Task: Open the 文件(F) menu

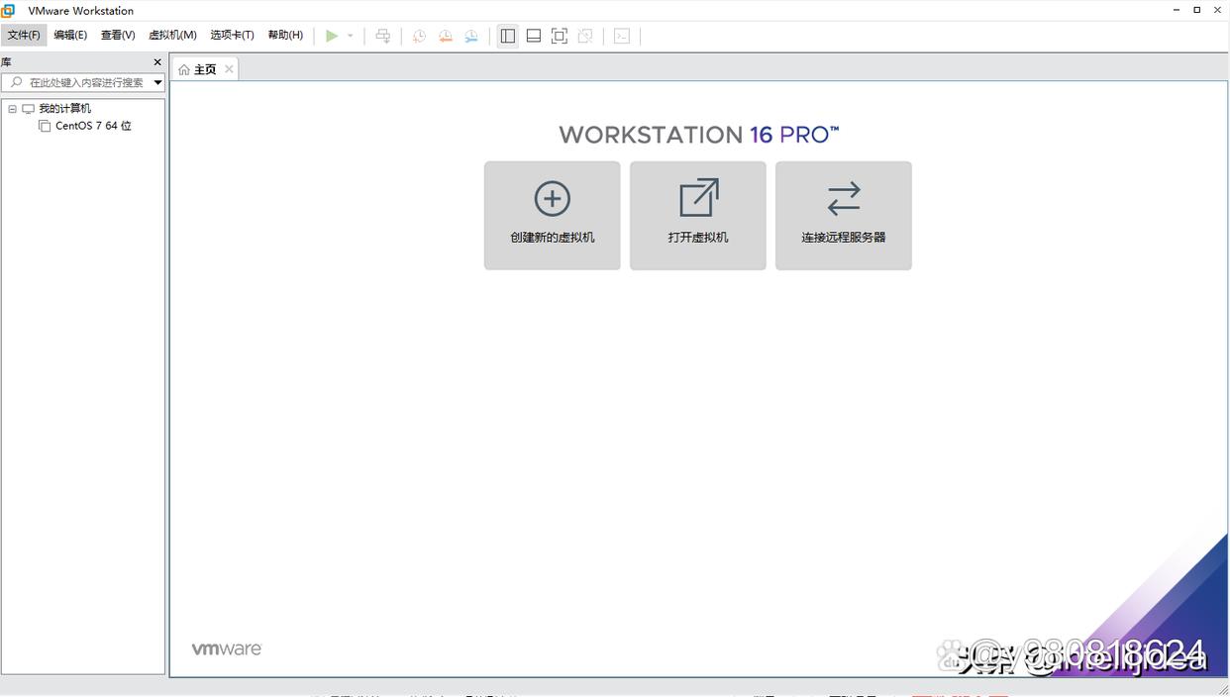Action: coord(24,35)
